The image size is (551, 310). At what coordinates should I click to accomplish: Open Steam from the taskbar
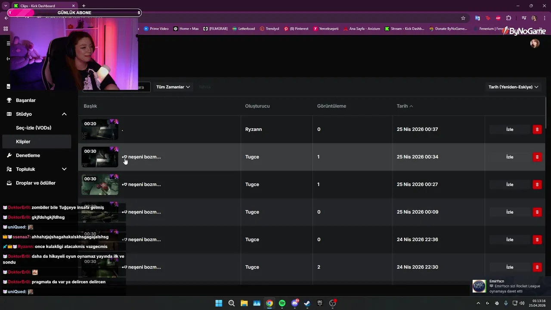click(x=307, y=303)
